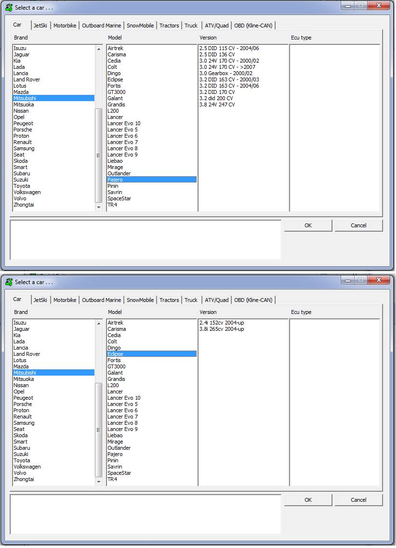
Task: Pick version 3.8i 265cv 2004-up
Action: pyautogui.click(x=222, y=329)
